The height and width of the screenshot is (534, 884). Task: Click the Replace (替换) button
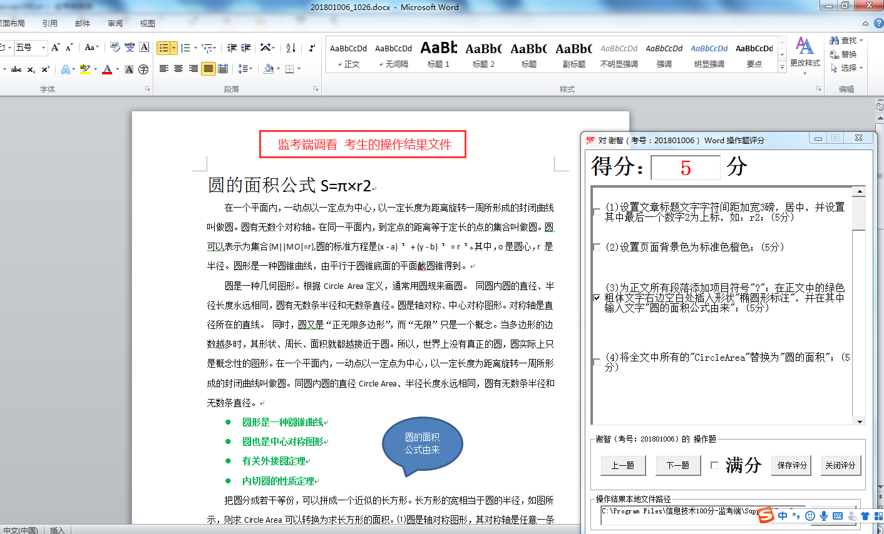tap(844, 54)
